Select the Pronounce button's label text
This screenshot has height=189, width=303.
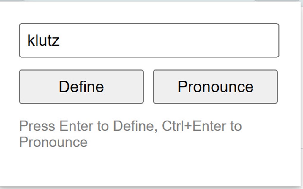[x=215, y=87]
